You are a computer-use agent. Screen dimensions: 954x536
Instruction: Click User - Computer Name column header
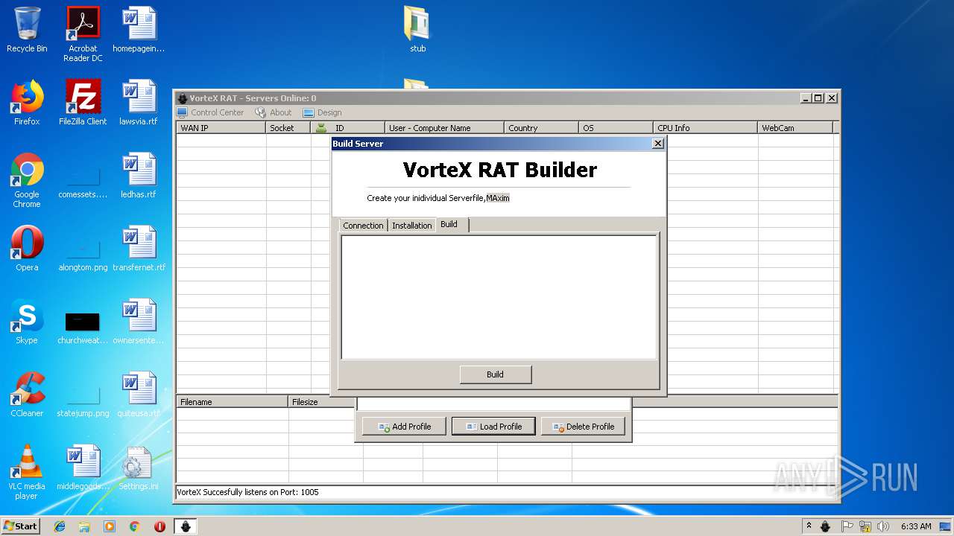coord(445,128)
